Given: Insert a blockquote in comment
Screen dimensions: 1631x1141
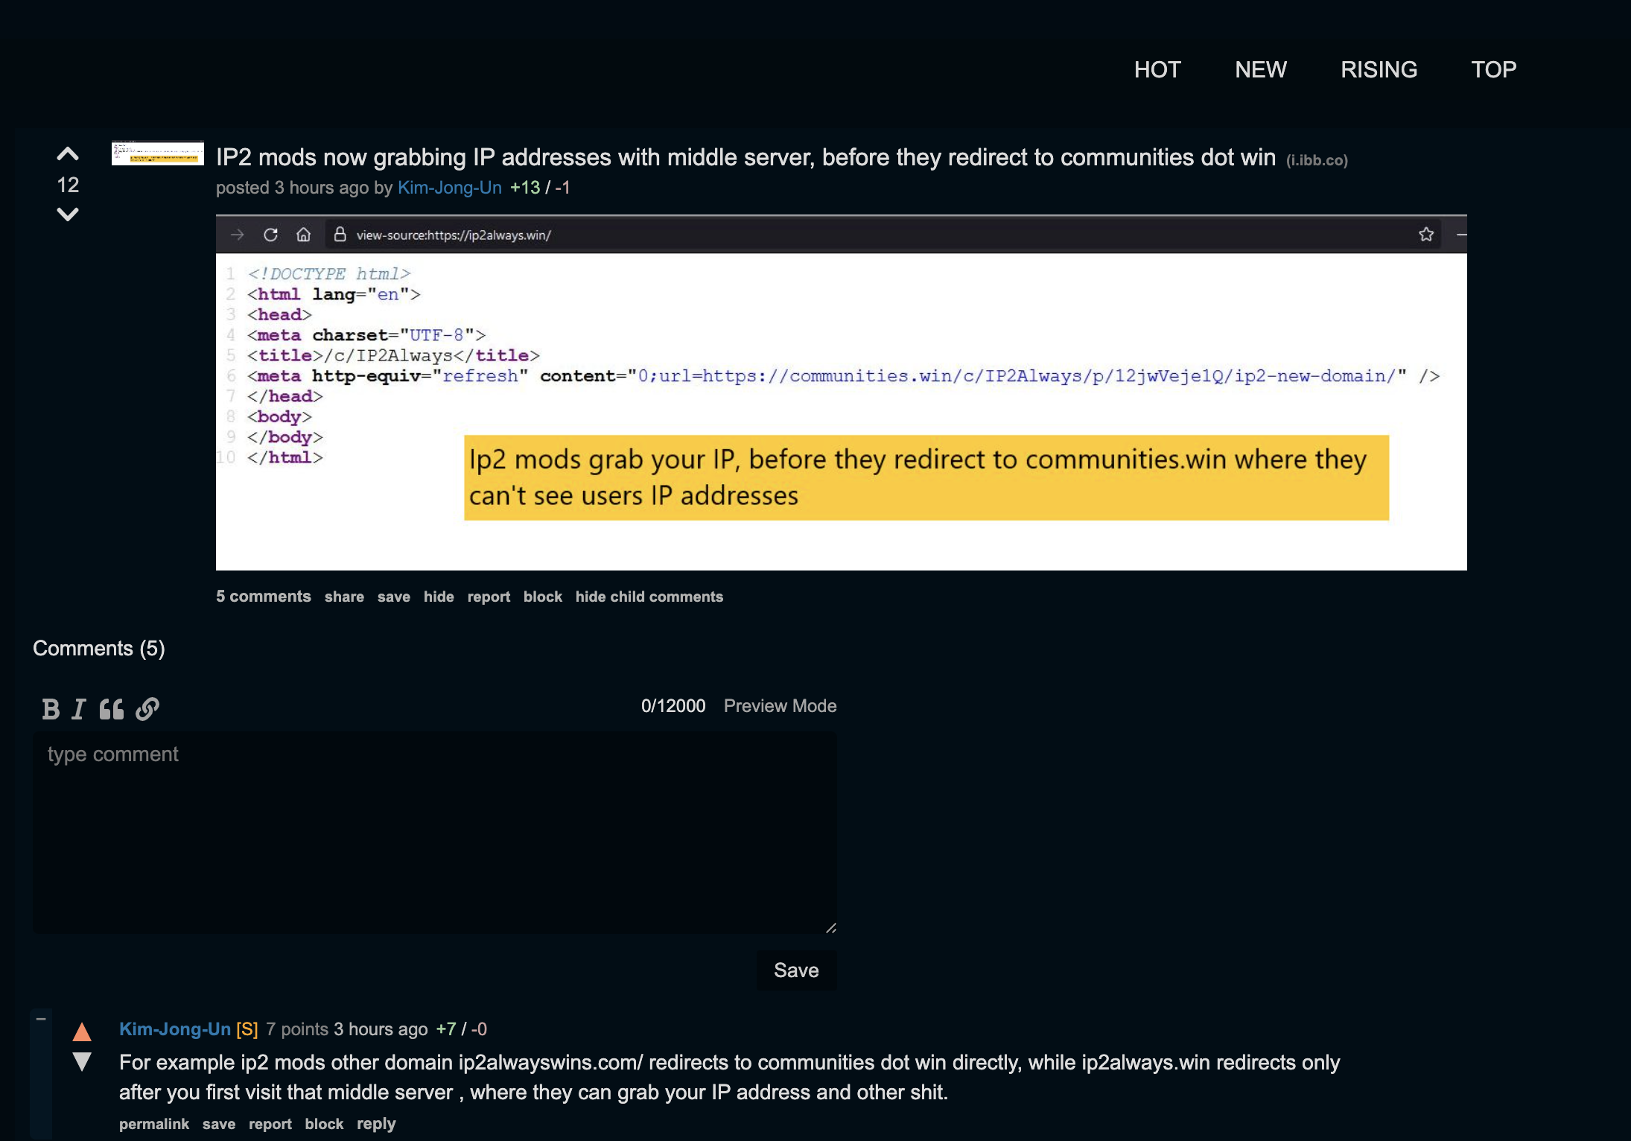Looking at the screenshot, I should [112, 709].
